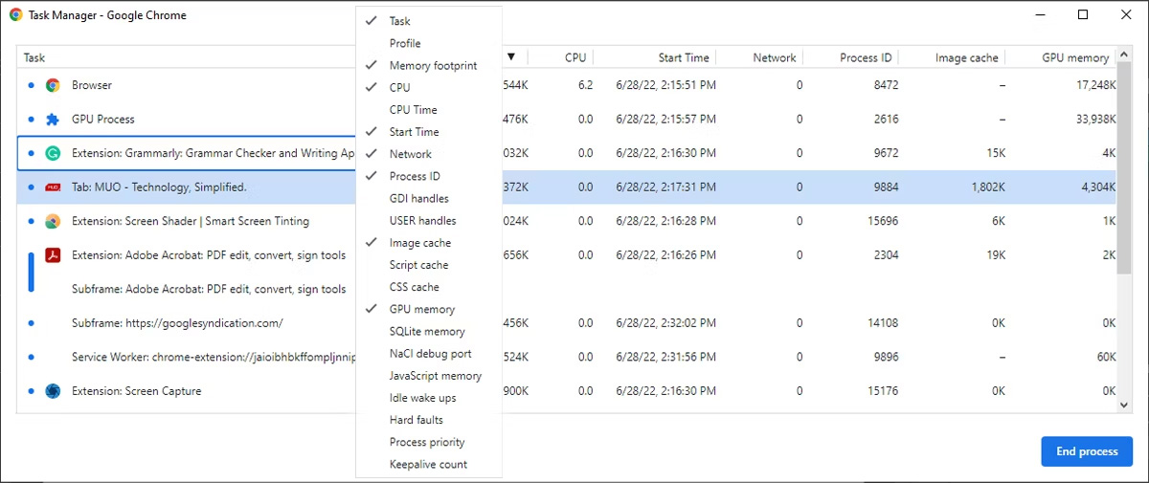Click the Adobe Acrobat extension icon
This screenshot has width=1149, height=483.
point(53,255)
